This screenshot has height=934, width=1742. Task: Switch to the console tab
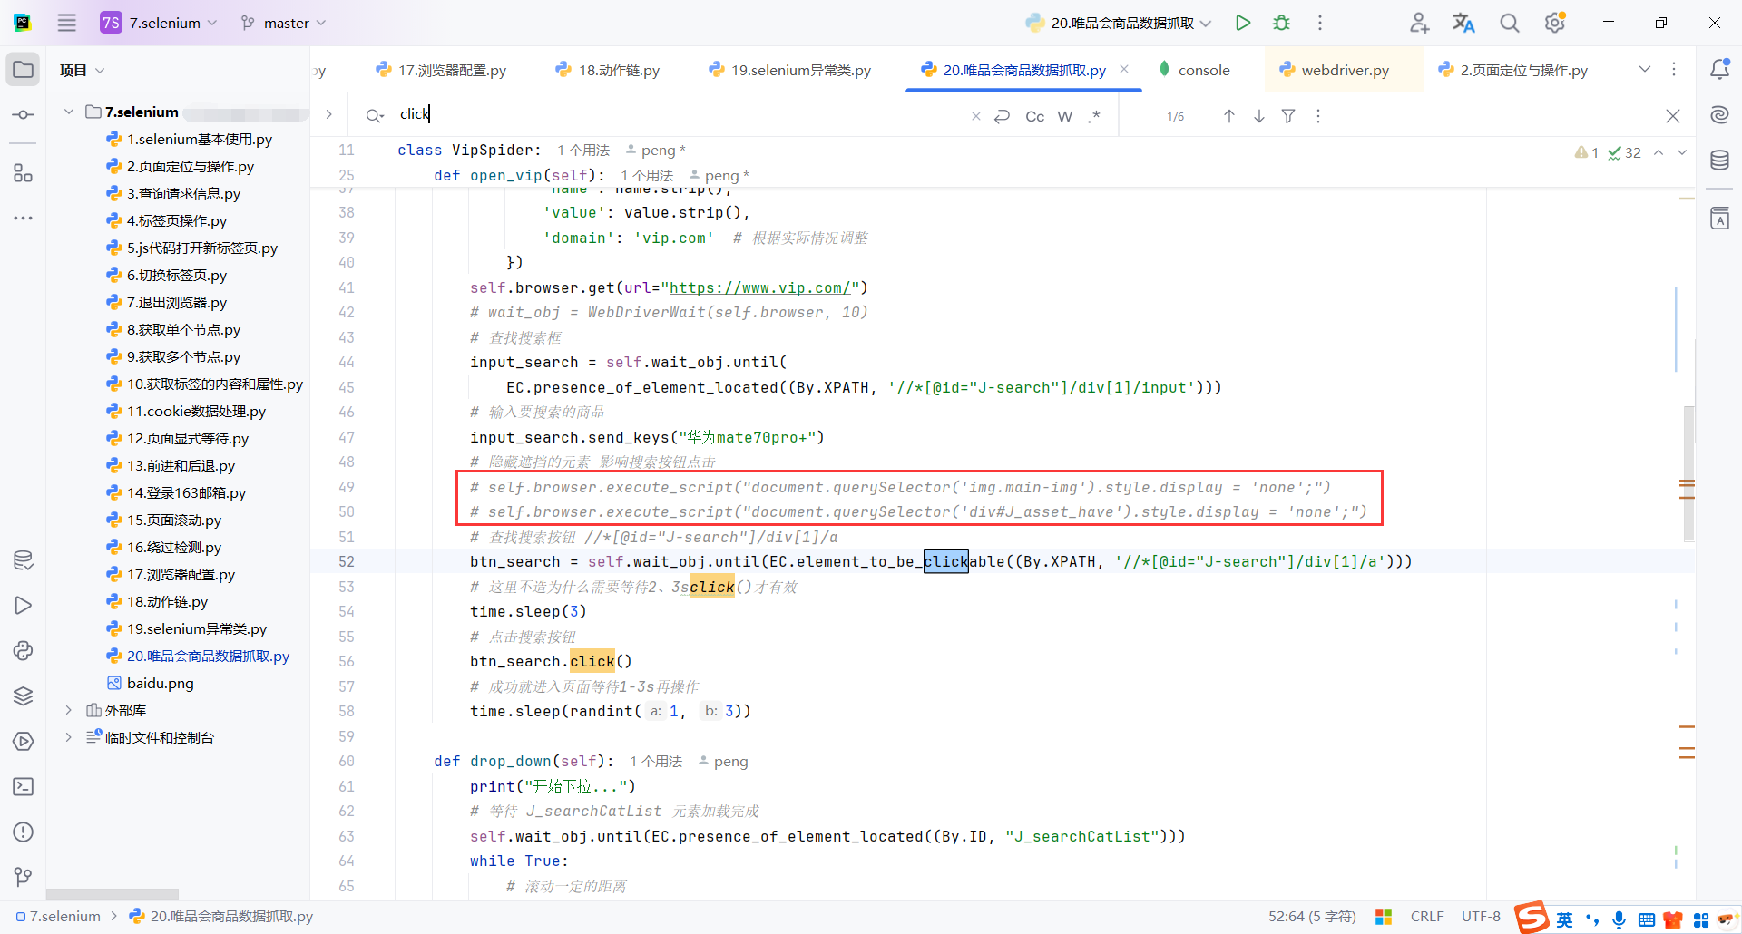[x=1194, y=70]
